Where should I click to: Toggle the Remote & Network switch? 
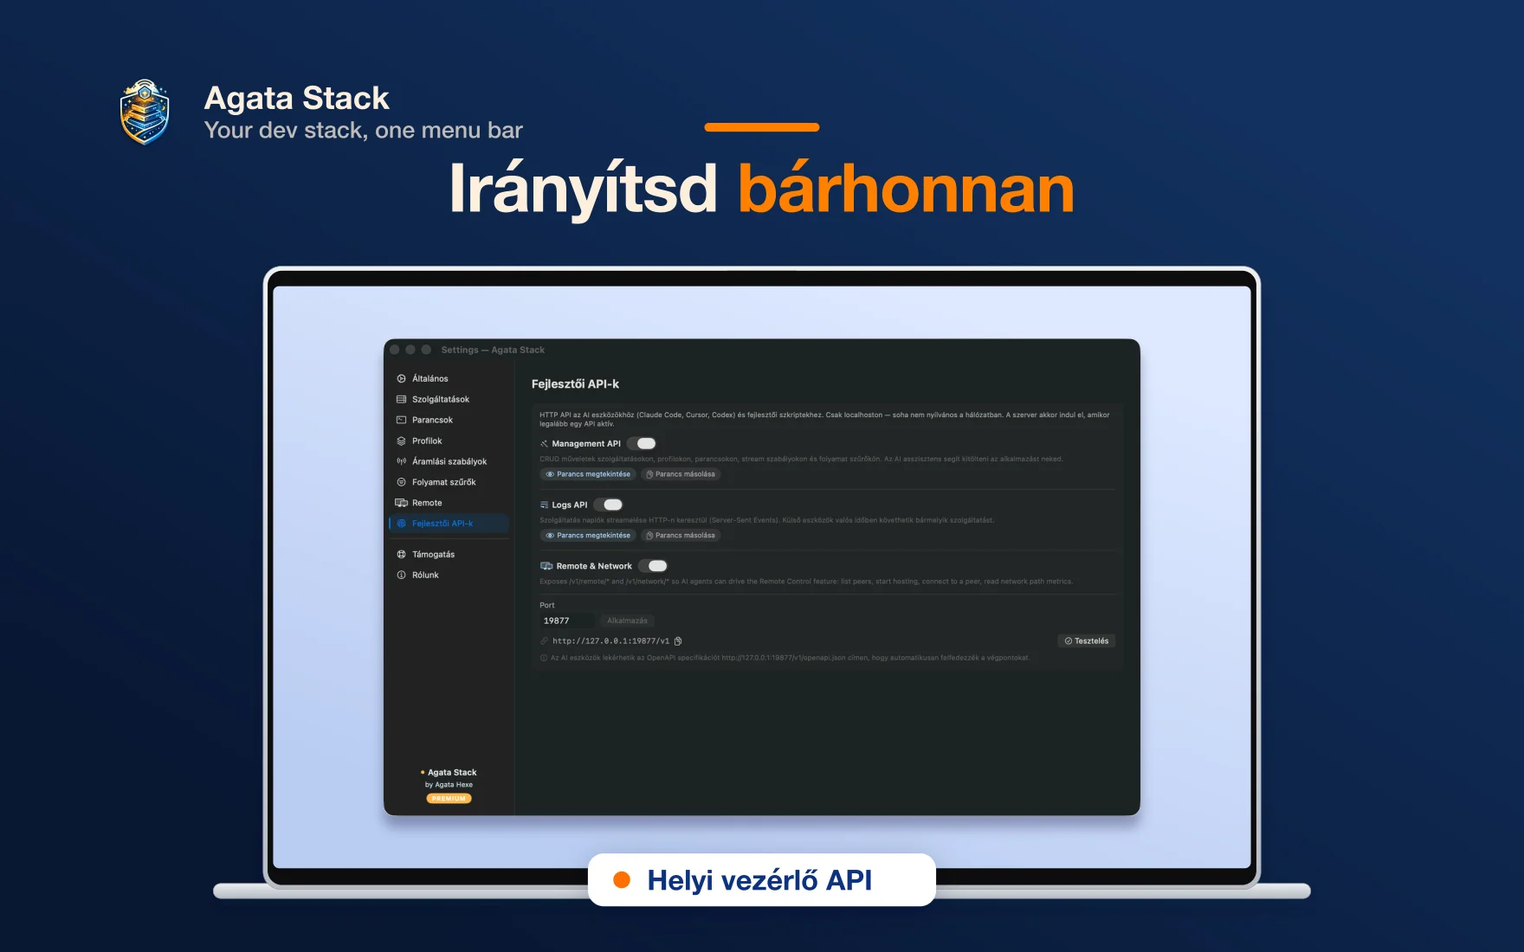tap(654, 566)
